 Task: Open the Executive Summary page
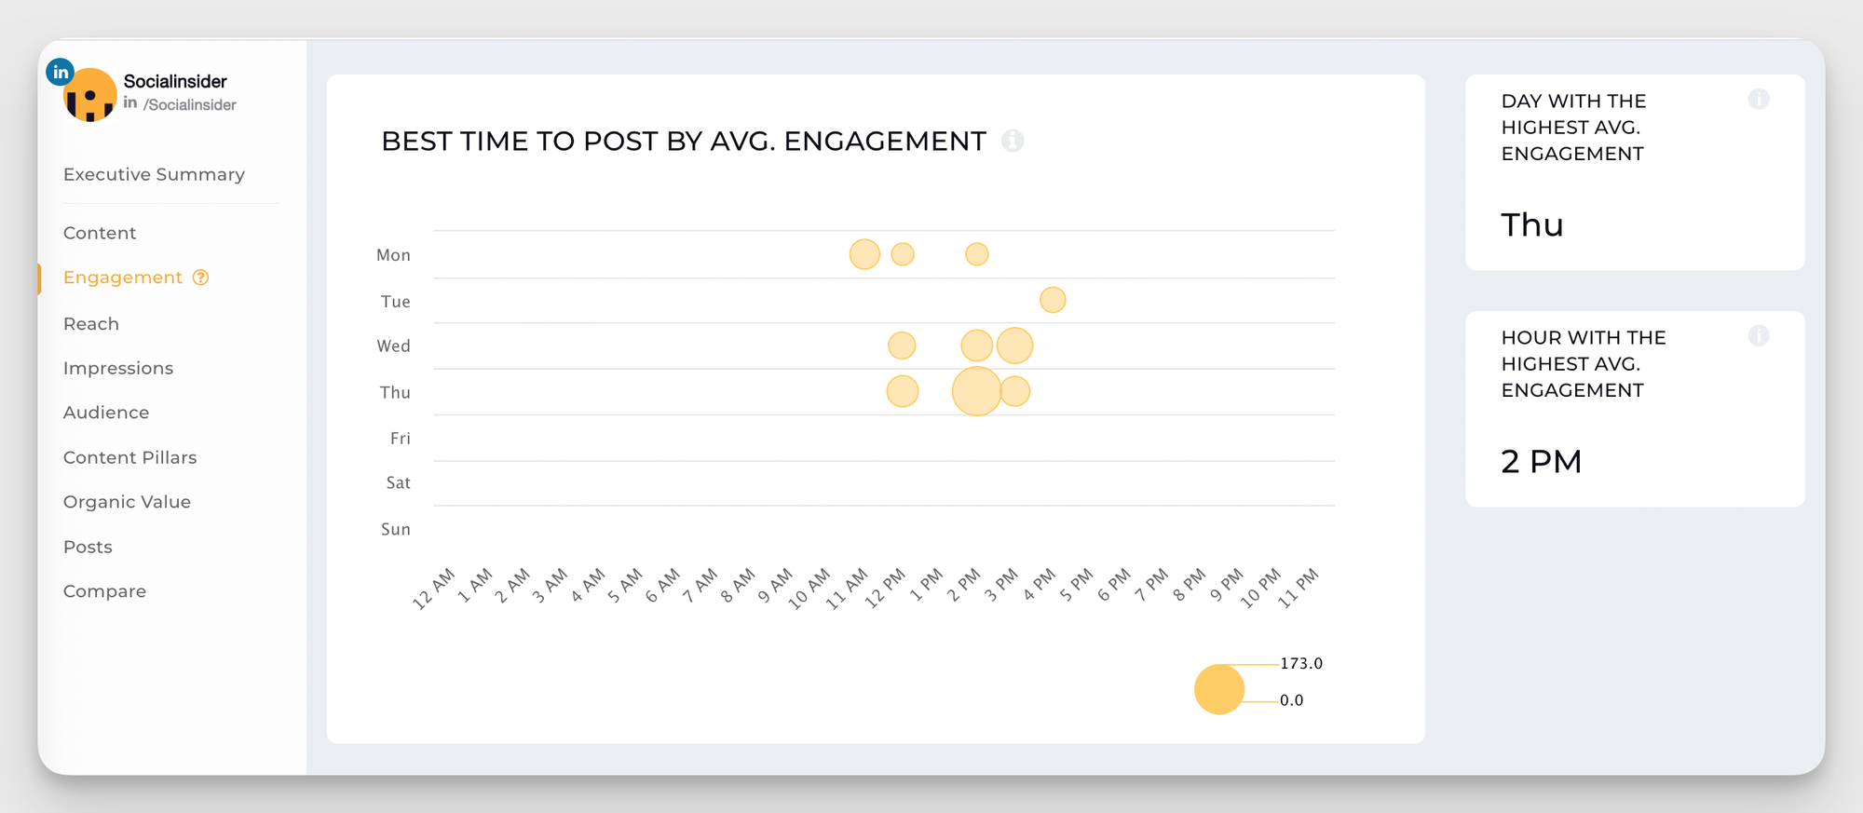point(154,174)
